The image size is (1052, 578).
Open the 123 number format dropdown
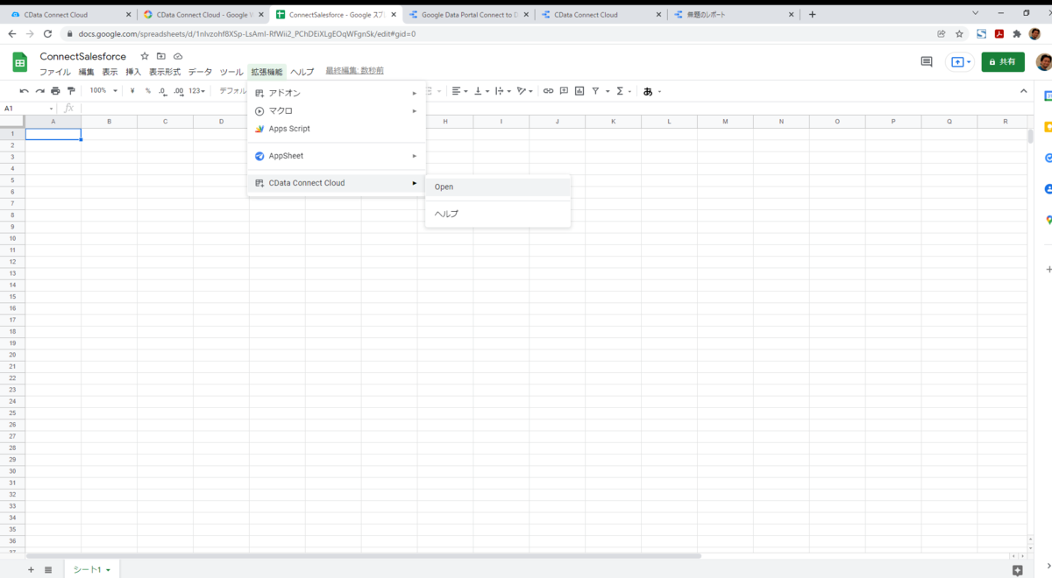(197, 91)
